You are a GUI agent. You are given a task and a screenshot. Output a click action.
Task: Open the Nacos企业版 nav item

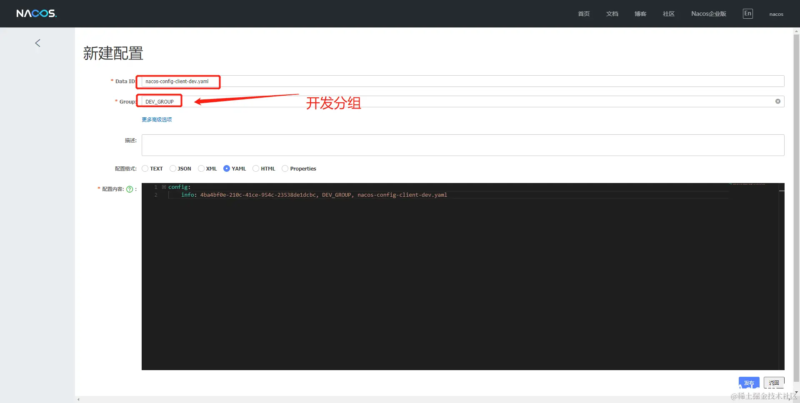(708, 14)
